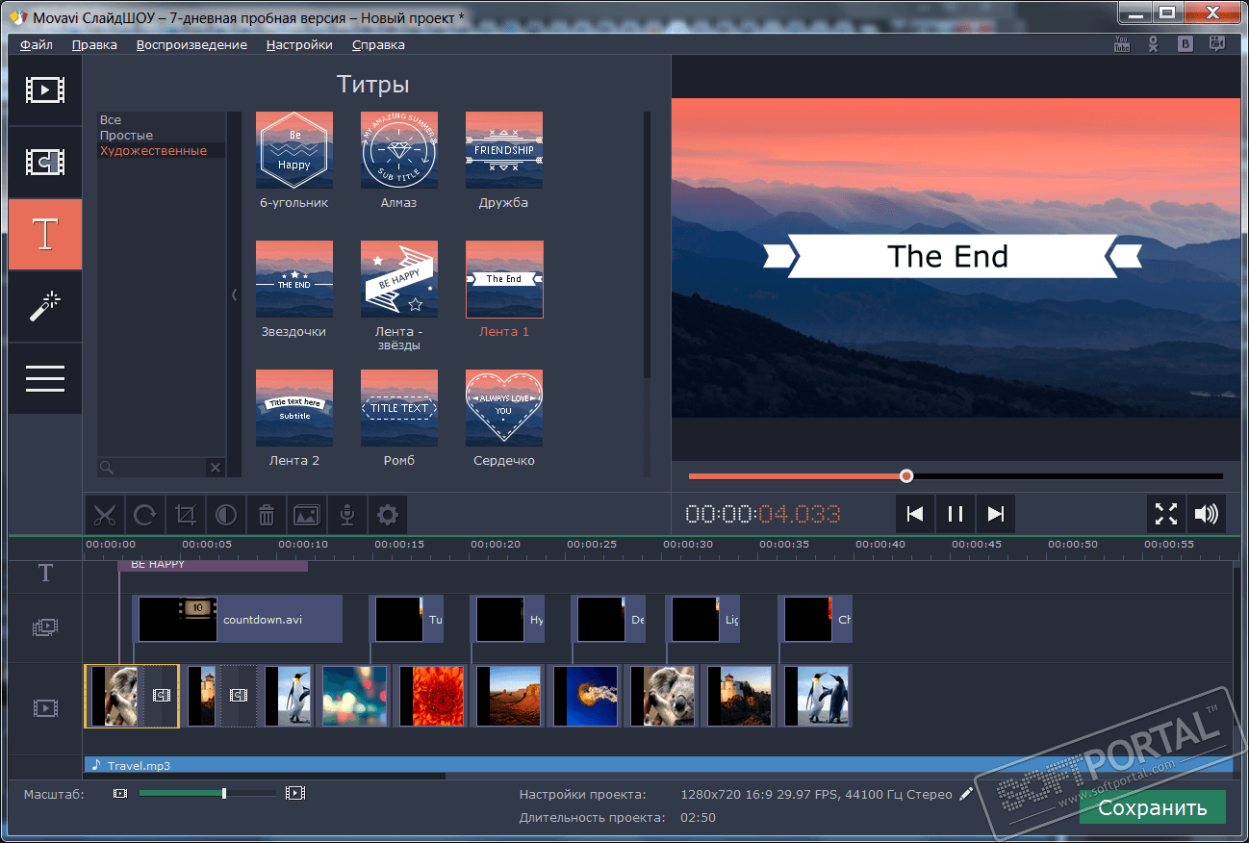The width and height of the screenshot is (1249, 843).
Task: Select the Простые titles category
Action: (x=126, y=136)
